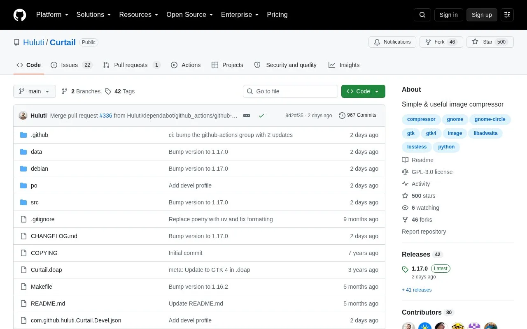This screenshot has height=329, width=527.
Task: Switch to the Issues tab
Action: click(x=71, y=65)
